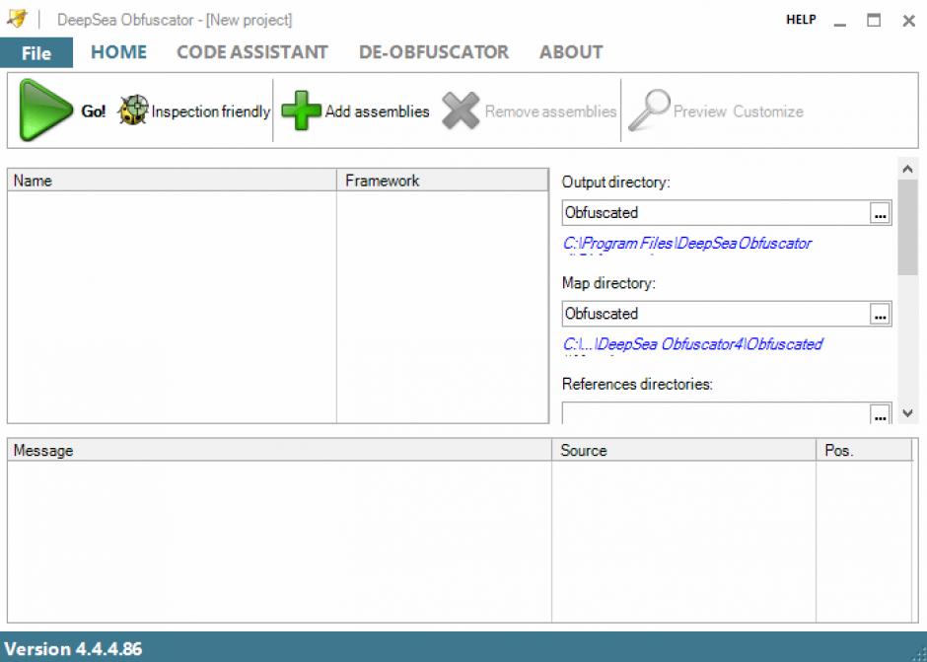Click the green Go! play icon
The height and width of the screenshot is (662, 927).
(x=45, y=110)
